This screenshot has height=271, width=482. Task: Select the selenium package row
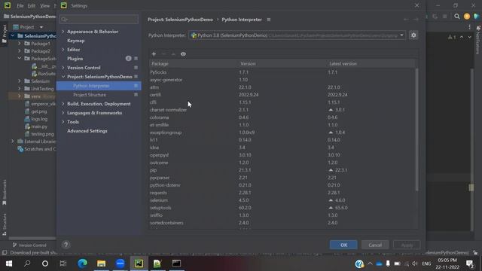[282, 200]
